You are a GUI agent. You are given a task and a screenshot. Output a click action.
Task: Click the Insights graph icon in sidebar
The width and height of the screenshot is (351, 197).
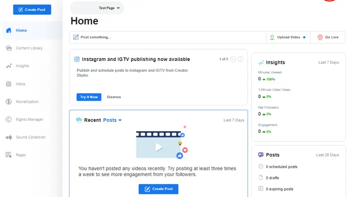pos(8,66)
